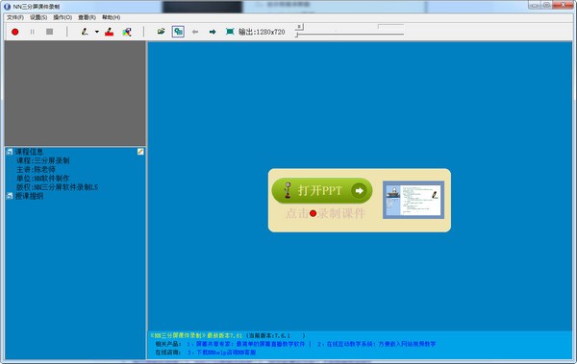
Task: Select the red eraser/stamp tool icon
Action: [x=110, y=32]
